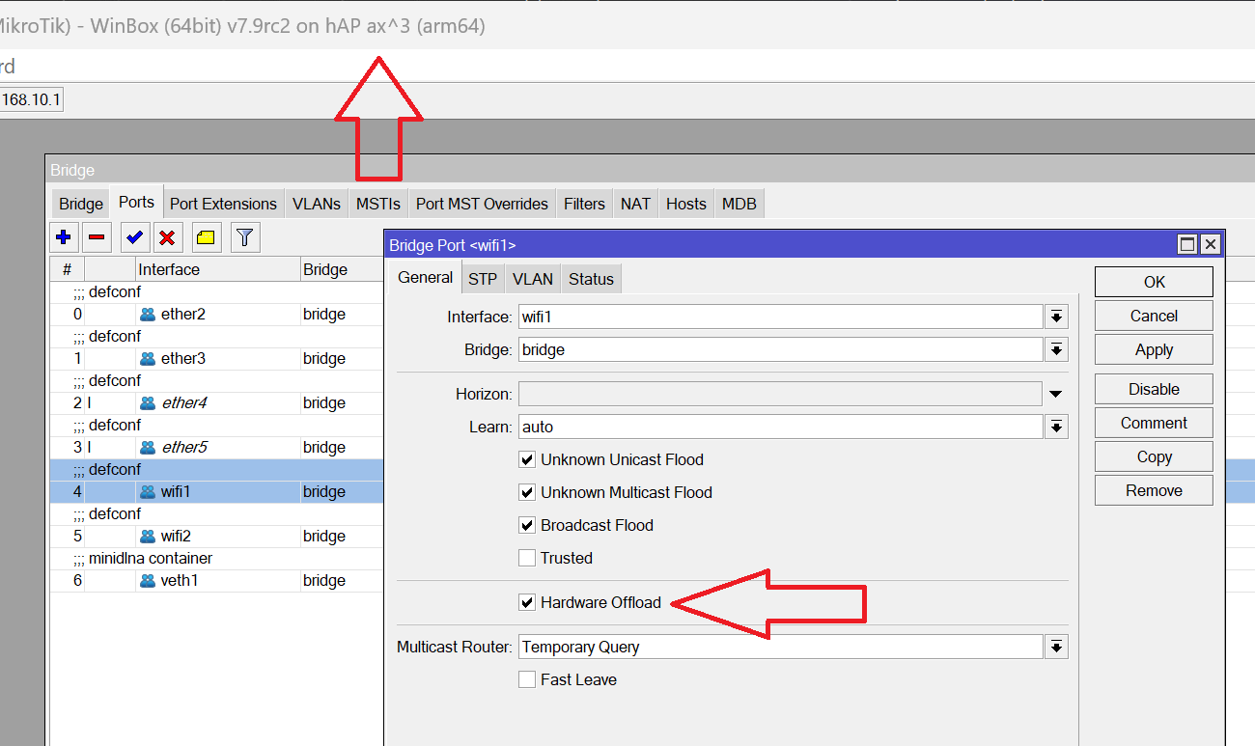Switch to the Status dialog tab
The width and height of the screenshot is (1255, 746).
point(591,279)
